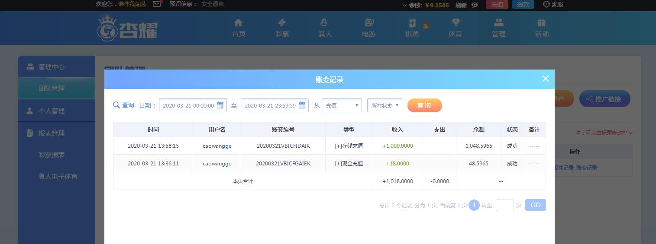Viewport: 656px width, 244px height.
Task: Click balance cell 1,048.5965
Action: tap(479, 146)
